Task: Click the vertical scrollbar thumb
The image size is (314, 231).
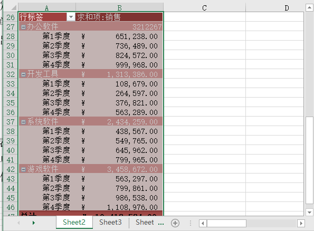Action: coord(309,160)
